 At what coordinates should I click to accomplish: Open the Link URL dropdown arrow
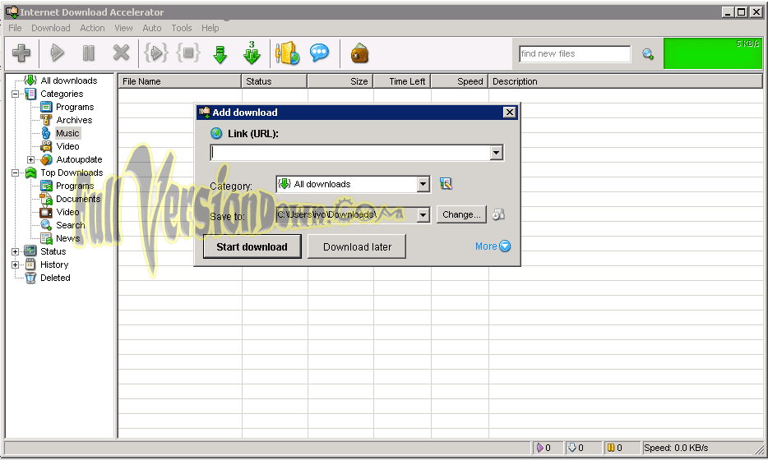click(x=496, y=153)
